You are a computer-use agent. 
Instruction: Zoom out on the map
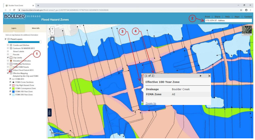[x=52, y=33]
